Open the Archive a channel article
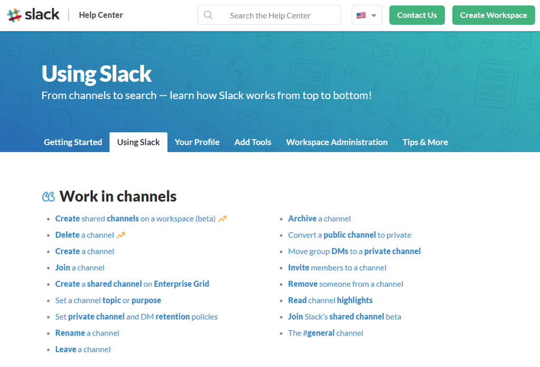 coord(319,219)
